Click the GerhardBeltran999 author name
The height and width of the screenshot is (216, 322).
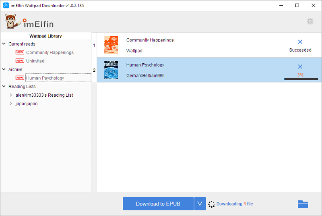pos(145,76)
